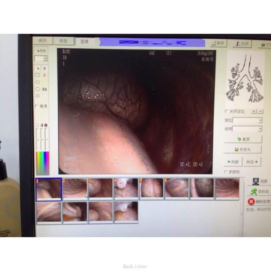Switch to the 病历 tab

43,41
